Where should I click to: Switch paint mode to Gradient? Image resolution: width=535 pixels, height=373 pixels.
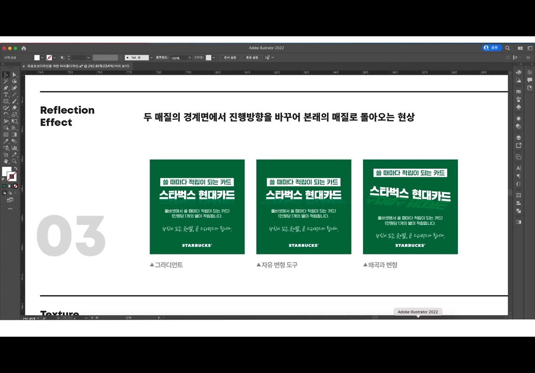point(10,186)
